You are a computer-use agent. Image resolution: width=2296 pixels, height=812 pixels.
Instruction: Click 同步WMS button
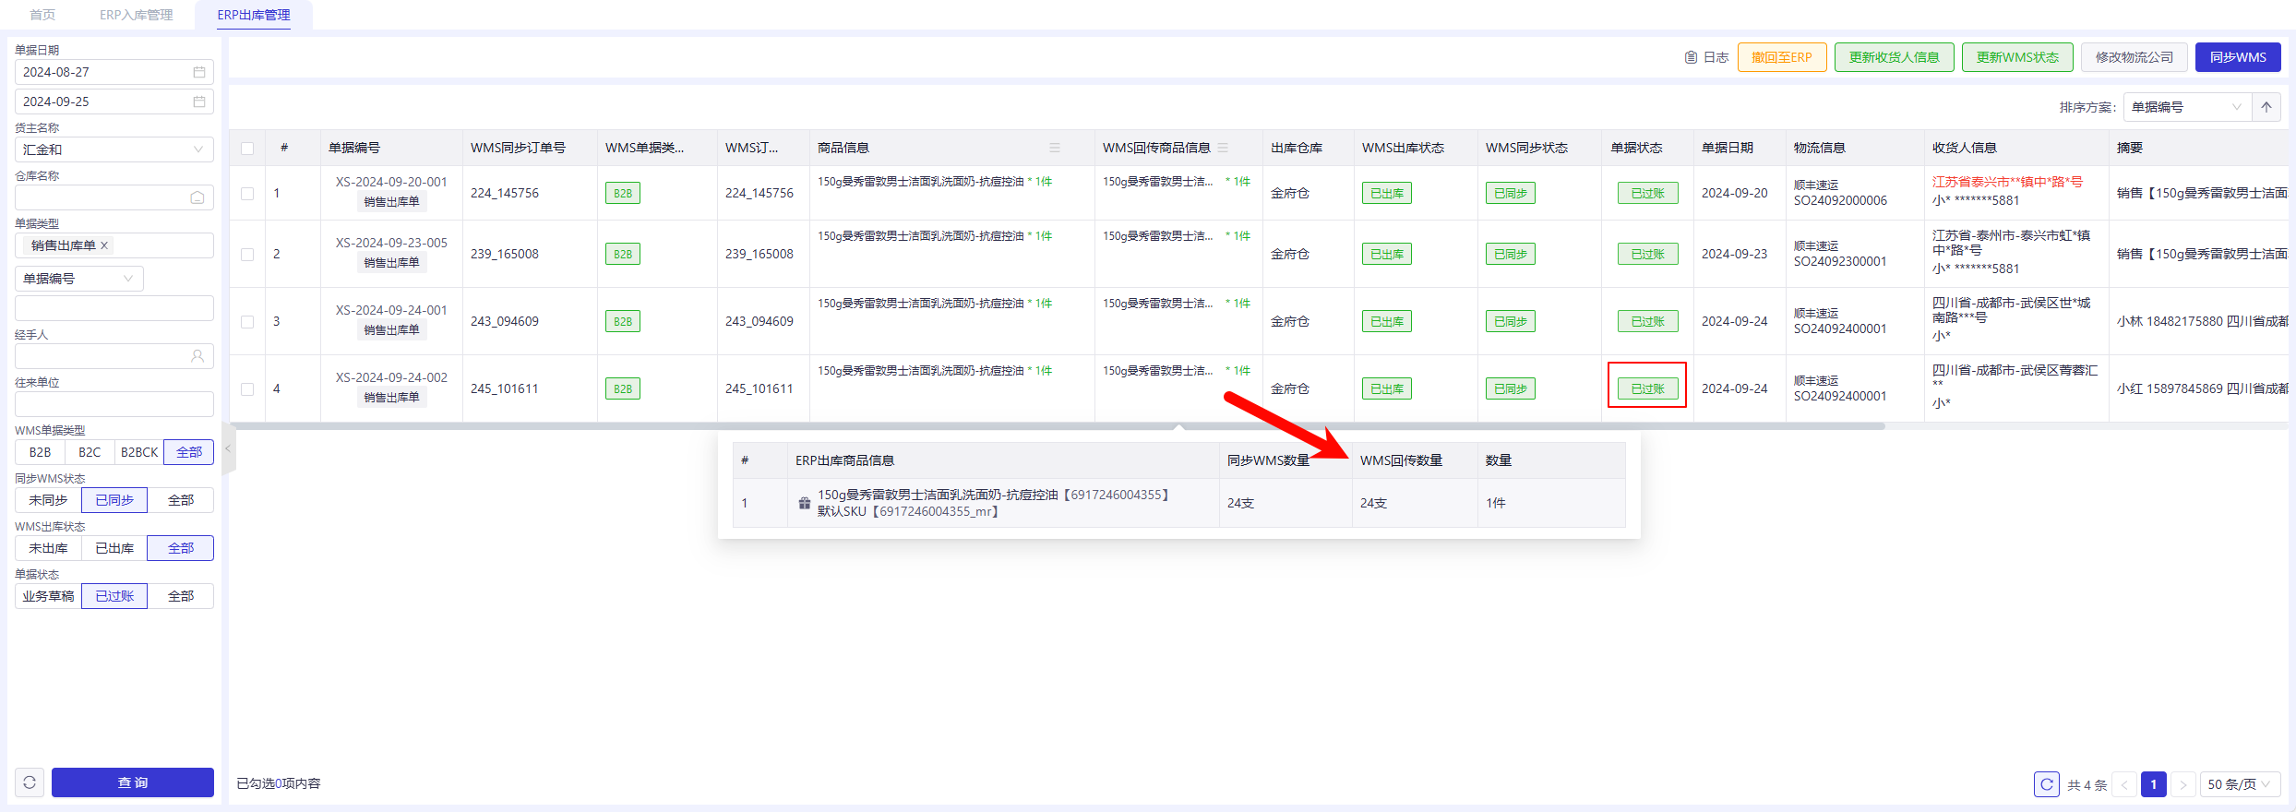tap(2238, 57)
